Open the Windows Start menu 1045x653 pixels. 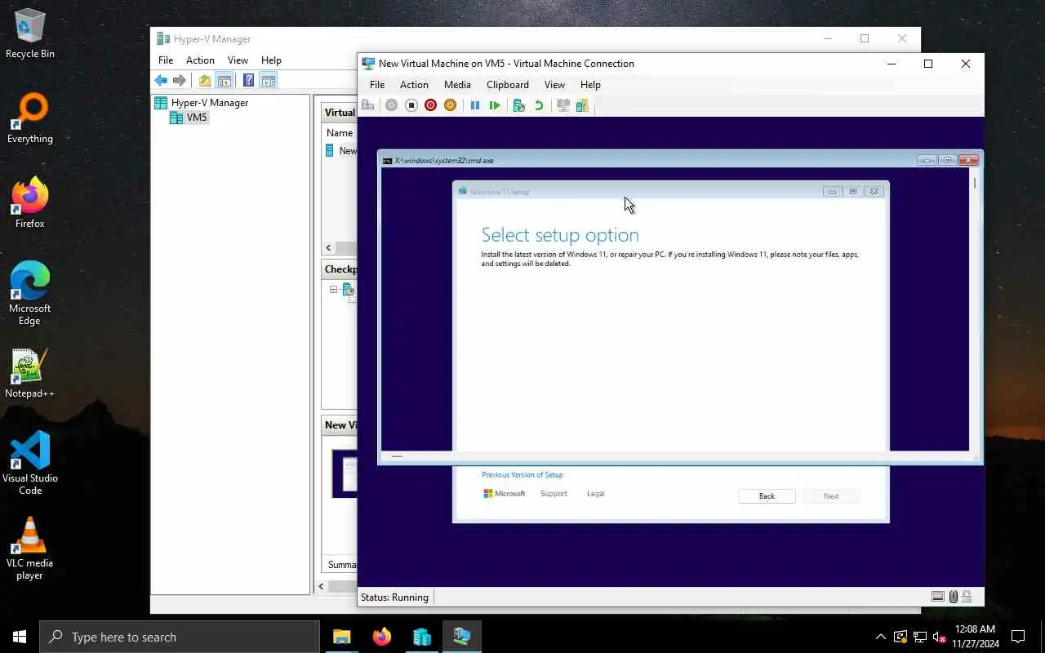(x=20, y=637)
